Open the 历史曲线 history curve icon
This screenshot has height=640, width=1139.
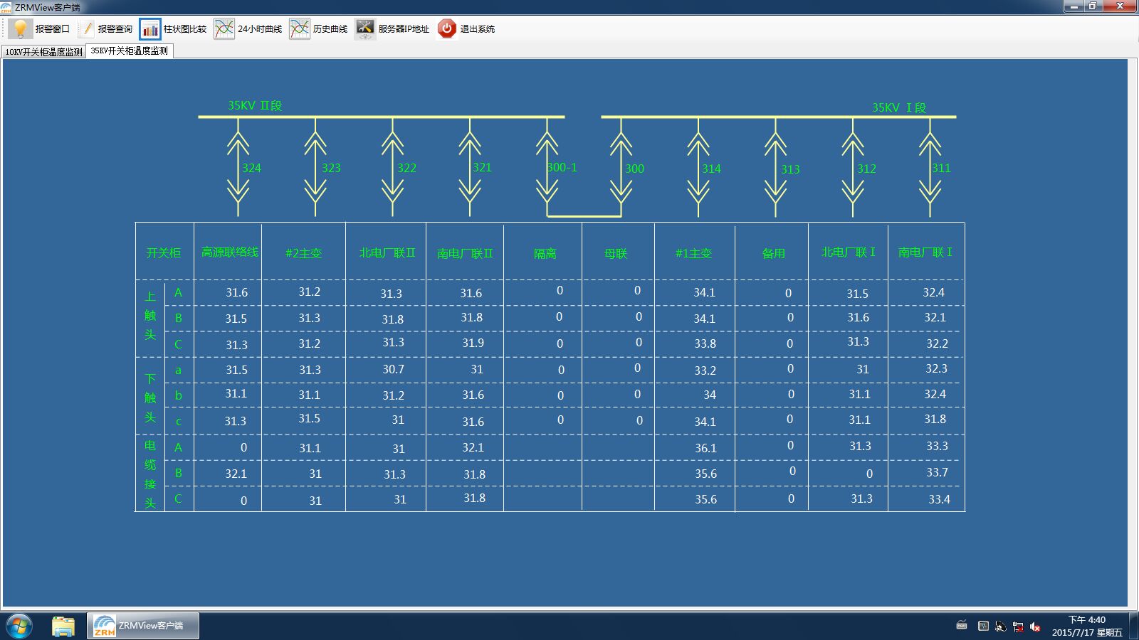(300, 28)
